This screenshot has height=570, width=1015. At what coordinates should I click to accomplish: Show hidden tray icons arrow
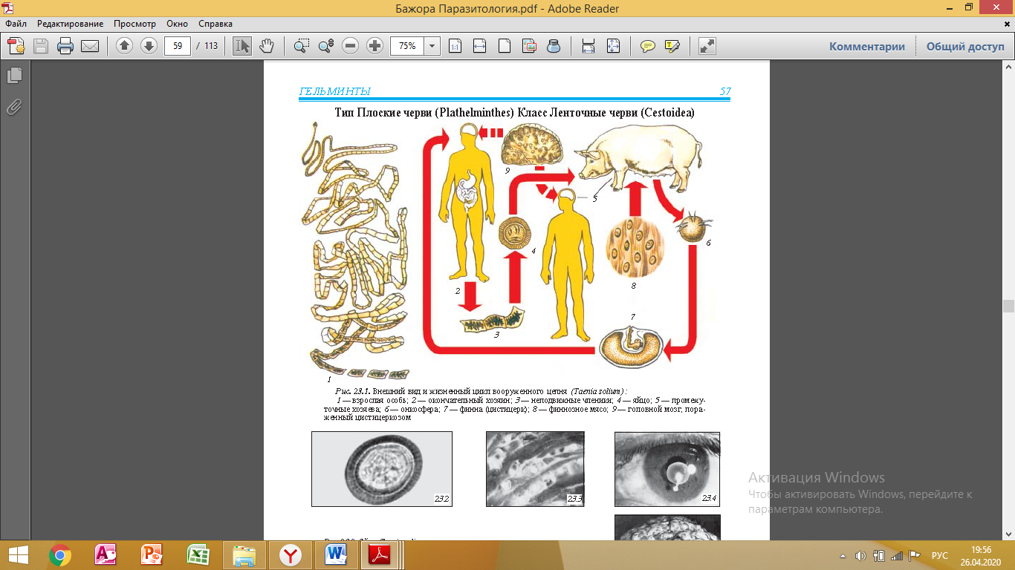coord(843,556)
